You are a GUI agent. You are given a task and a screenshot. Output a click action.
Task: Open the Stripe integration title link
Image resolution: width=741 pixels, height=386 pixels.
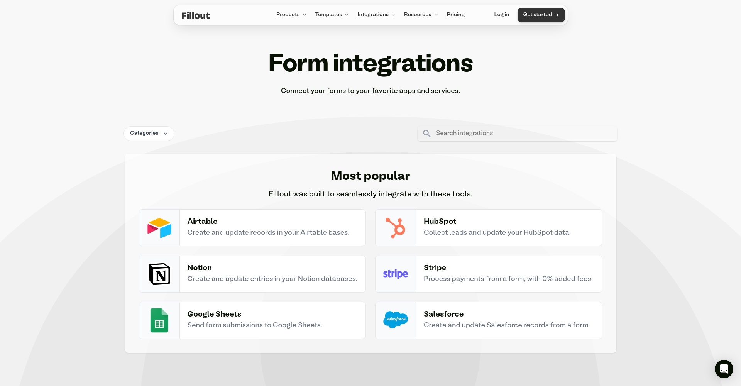click(435, 267)
